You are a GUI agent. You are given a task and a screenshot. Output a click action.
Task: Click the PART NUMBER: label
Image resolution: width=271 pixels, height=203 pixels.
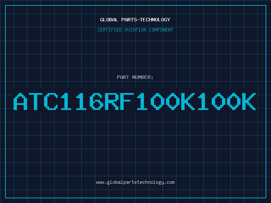pyautogui.click(x=135, y=77)
